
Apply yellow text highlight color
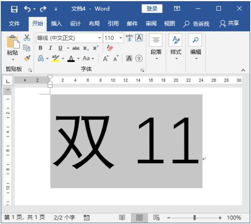[56, 58]
